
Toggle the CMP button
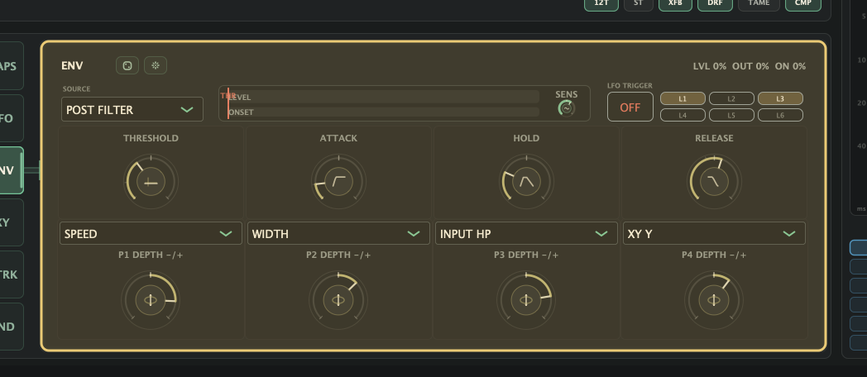[x=802, y=3]
